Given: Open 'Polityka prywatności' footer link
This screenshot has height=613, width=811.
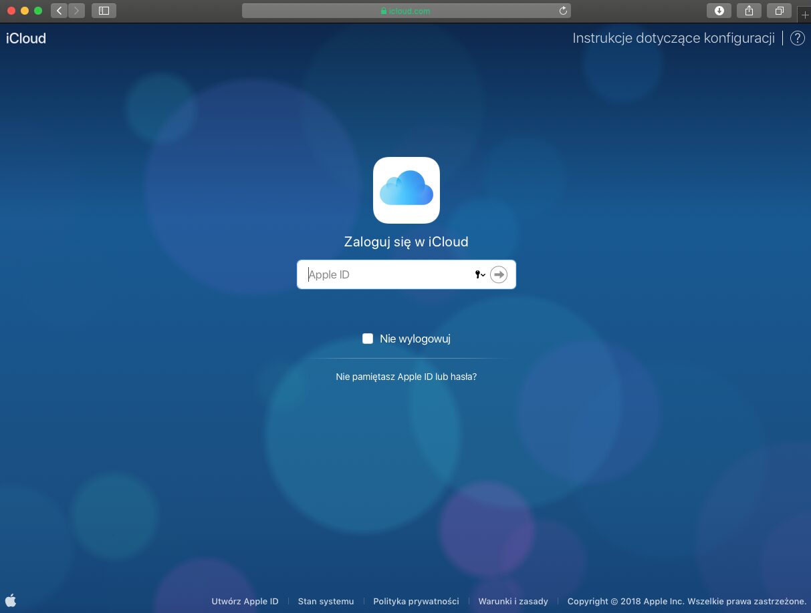Looking at the screenshot, I should point(416,601).
